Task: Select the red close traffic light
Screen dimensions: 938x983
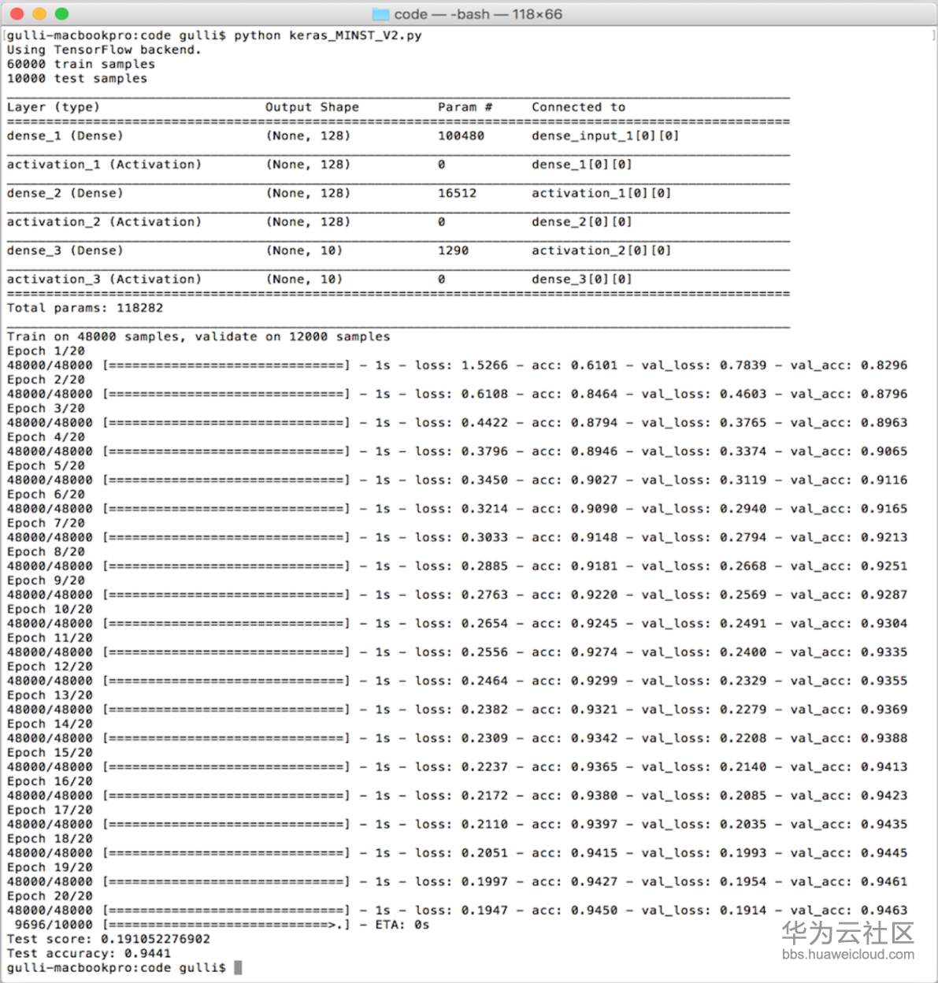Action: pyautogui.click(x=16, y=13)
